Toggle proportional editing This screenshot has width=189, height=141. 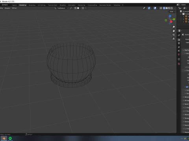pos(83,8)
